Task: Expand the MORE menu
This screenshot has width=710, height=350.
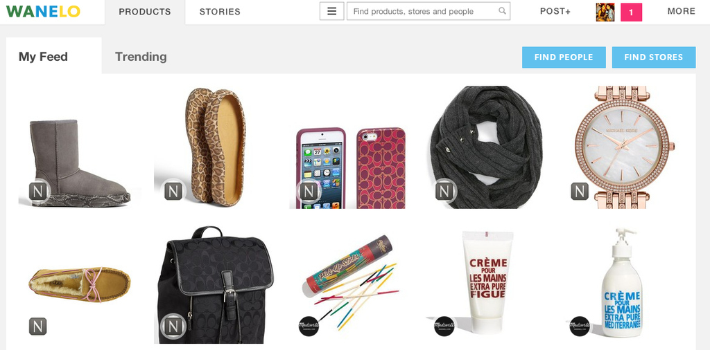Action: click(x=681, y=11)
